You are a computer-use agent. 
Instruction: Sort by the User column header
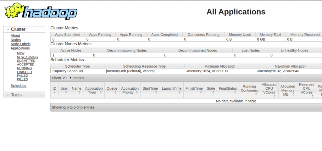click(x=64, y=90)
